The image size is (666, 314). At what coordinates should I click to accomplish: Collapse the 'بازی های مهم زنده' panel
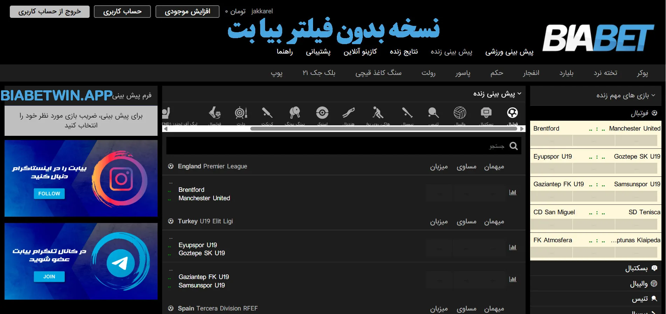tap(653, 96)
